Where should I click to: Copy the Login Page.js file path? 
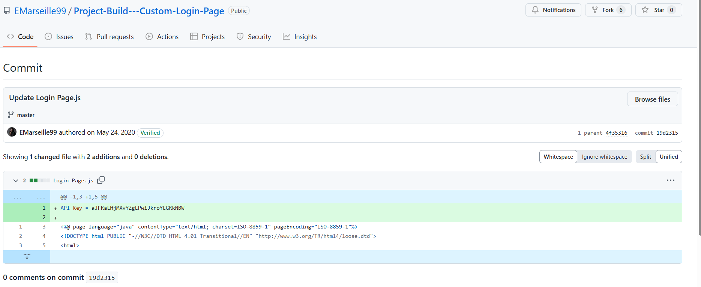(x=101, y=180)
